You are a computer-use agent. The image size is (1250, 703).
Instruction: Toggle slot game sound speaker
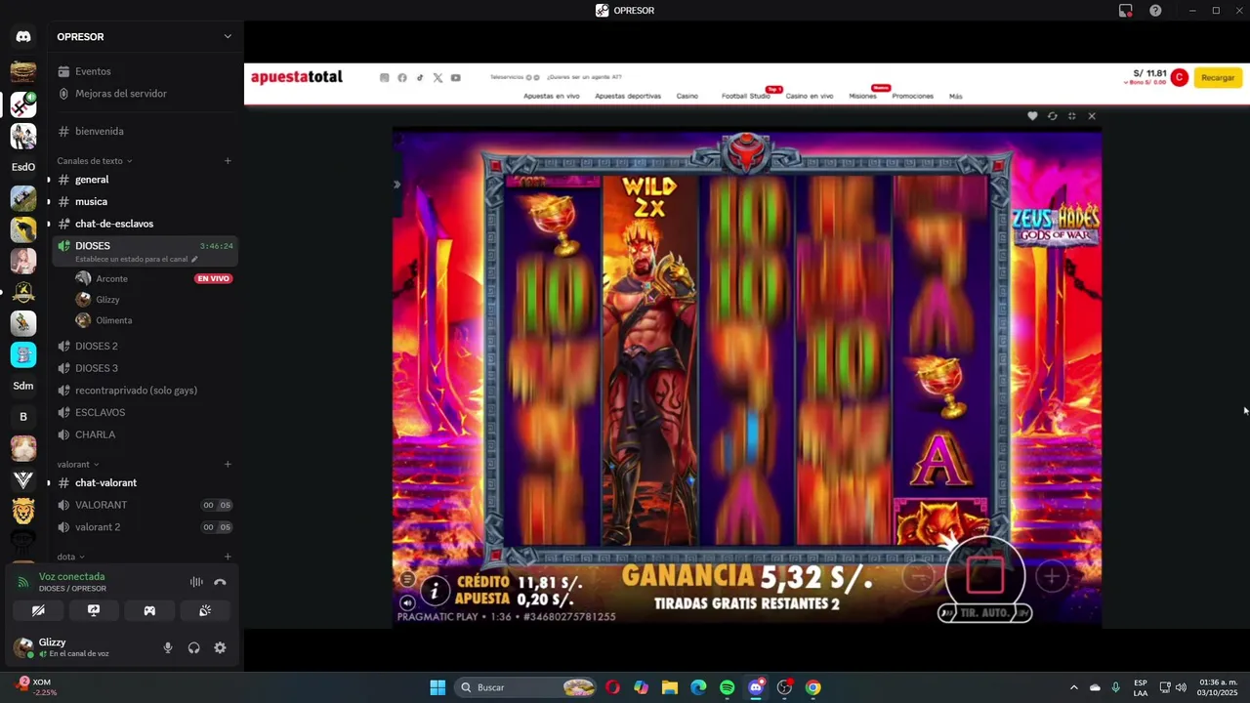[407, 602]
